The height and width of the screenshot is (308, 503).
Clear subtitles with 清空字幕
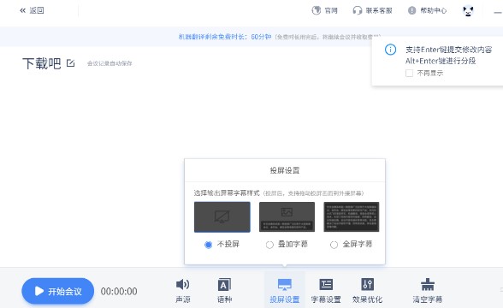[x=428, y=290]
